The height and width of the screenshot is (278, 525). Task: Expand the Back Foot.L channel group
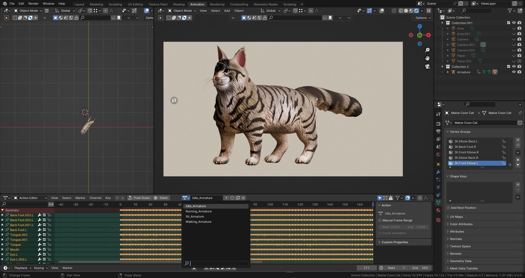[x=2, y=230]
